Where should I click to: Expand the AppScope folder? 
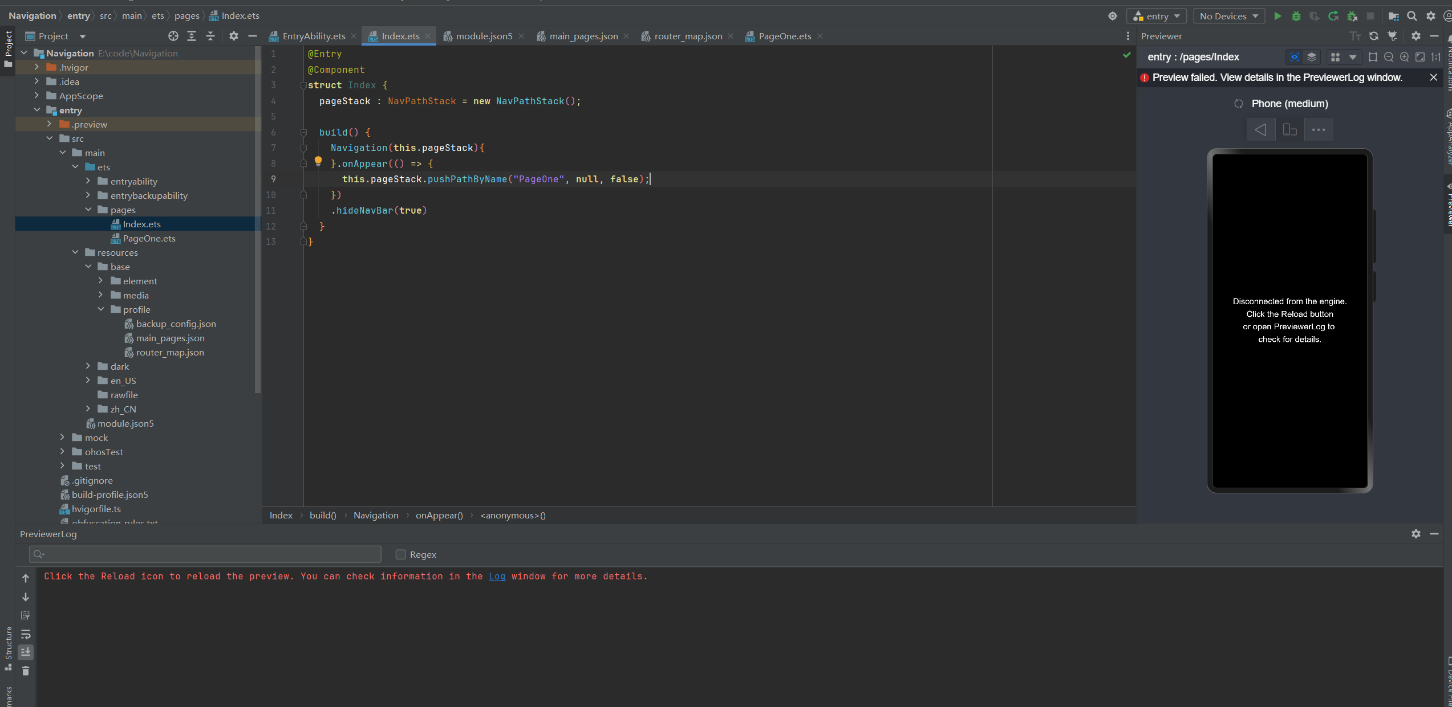tap(36, 96)
